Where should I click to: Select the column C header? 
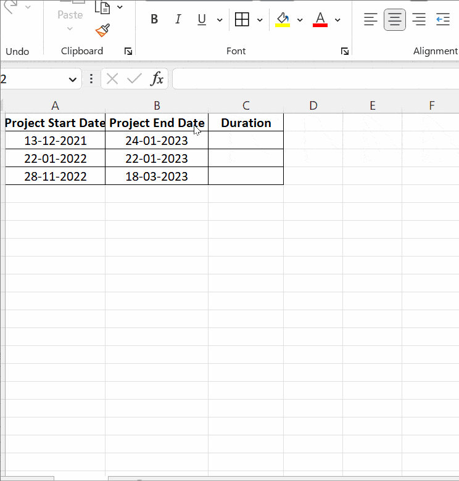click(246, 105)
